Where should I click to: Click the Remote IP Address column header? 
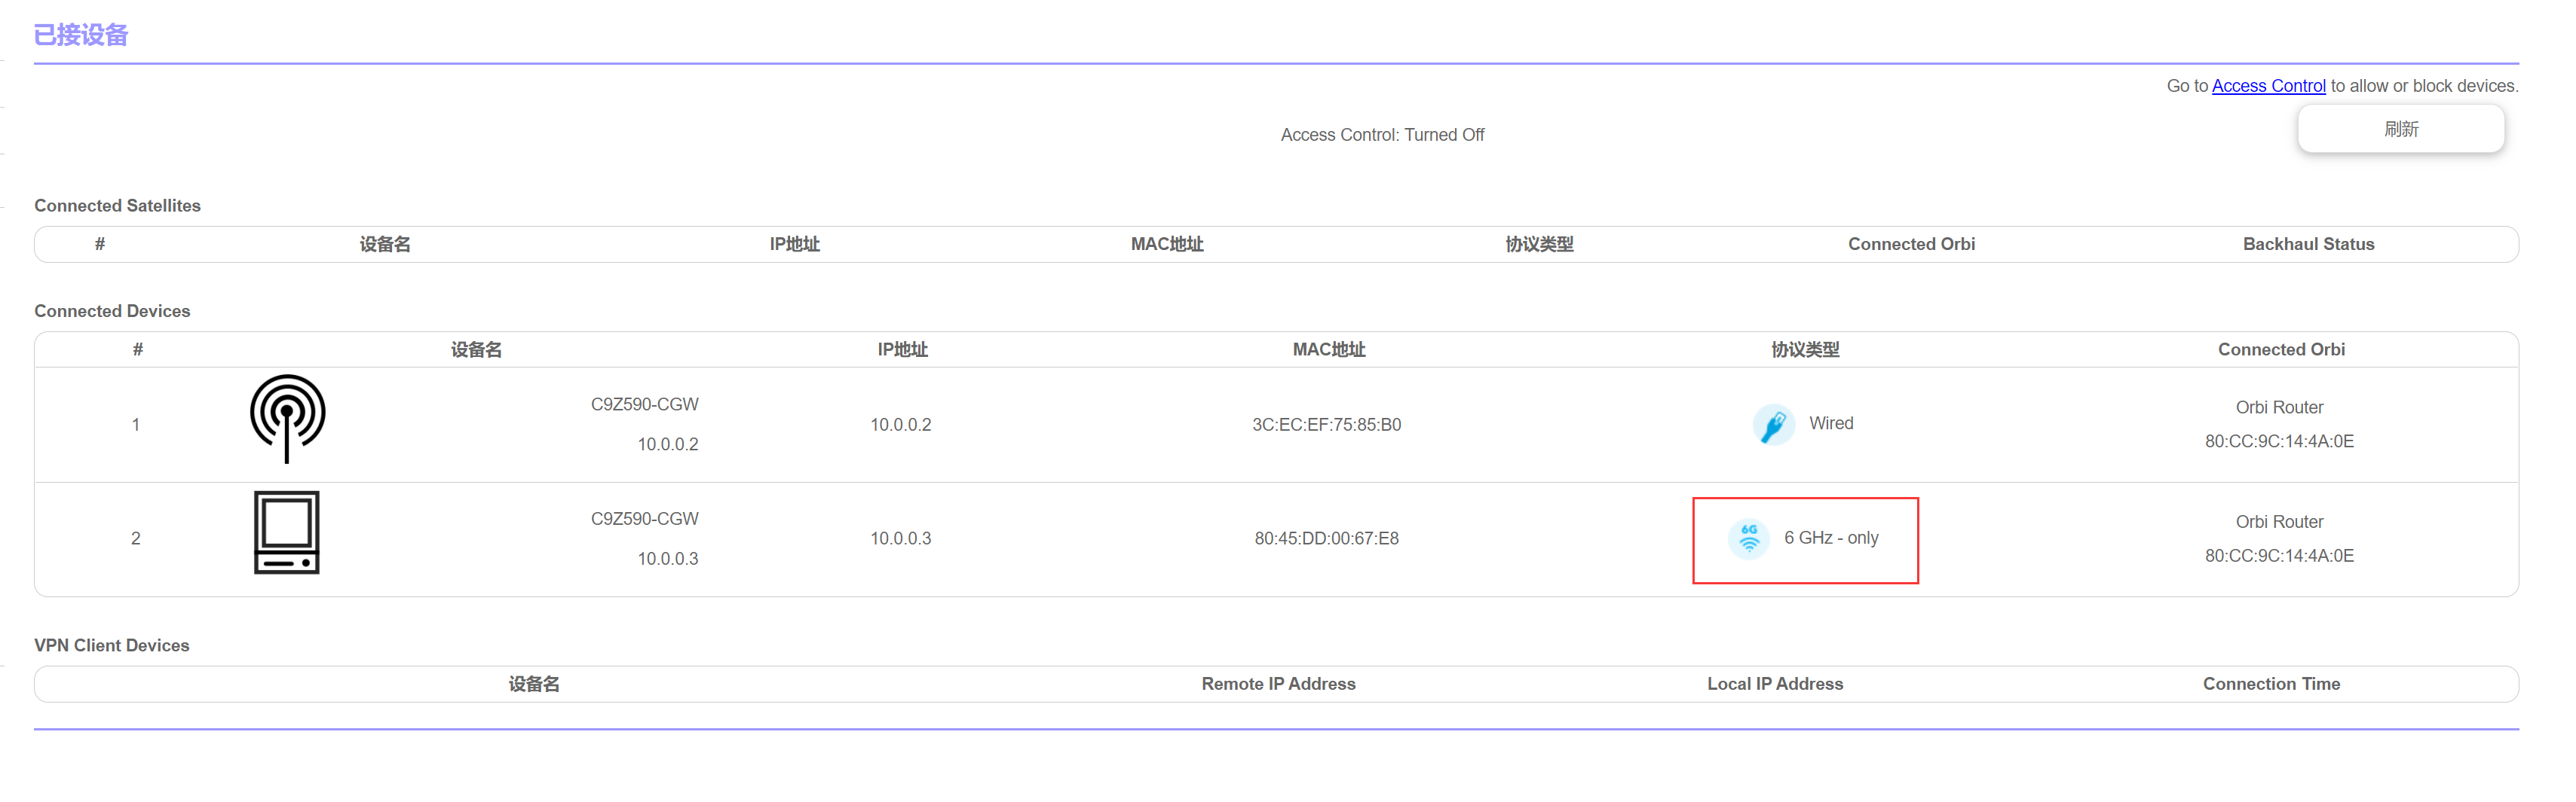tap(1278, 684)
